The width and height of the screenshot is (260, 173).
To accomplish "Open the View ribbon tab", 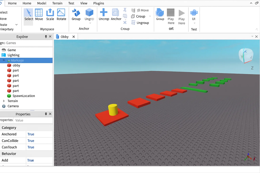I will 84,3.
